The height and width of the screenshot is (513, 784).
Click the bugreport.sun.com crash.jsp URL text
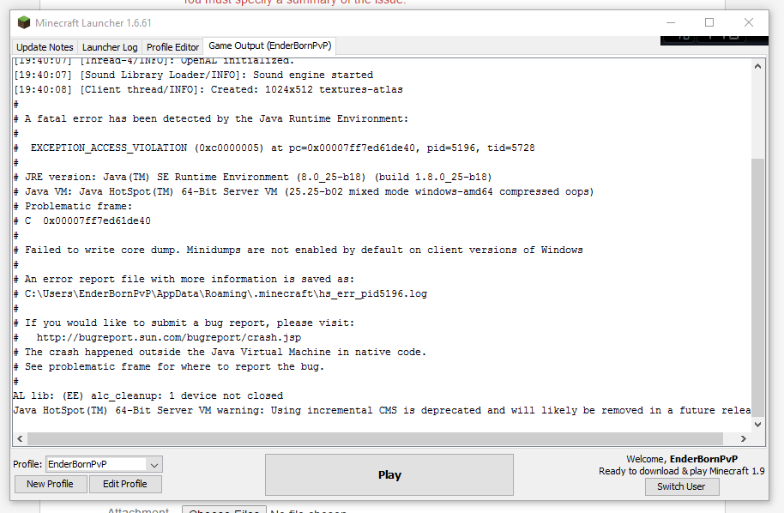point(169,337)
